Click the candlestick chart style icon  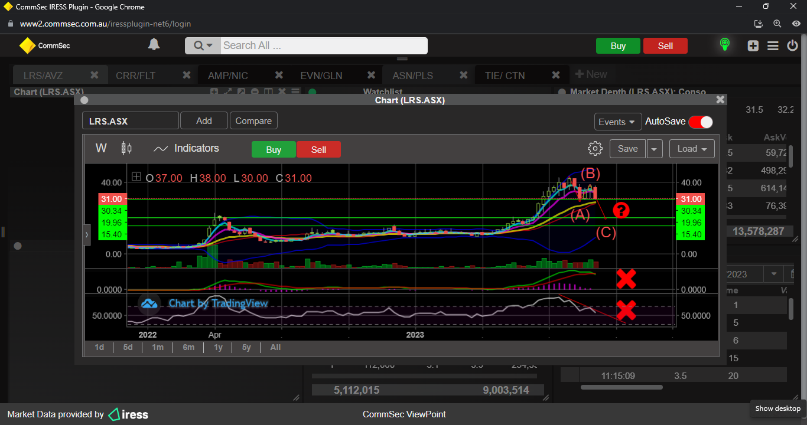[126, 148]
